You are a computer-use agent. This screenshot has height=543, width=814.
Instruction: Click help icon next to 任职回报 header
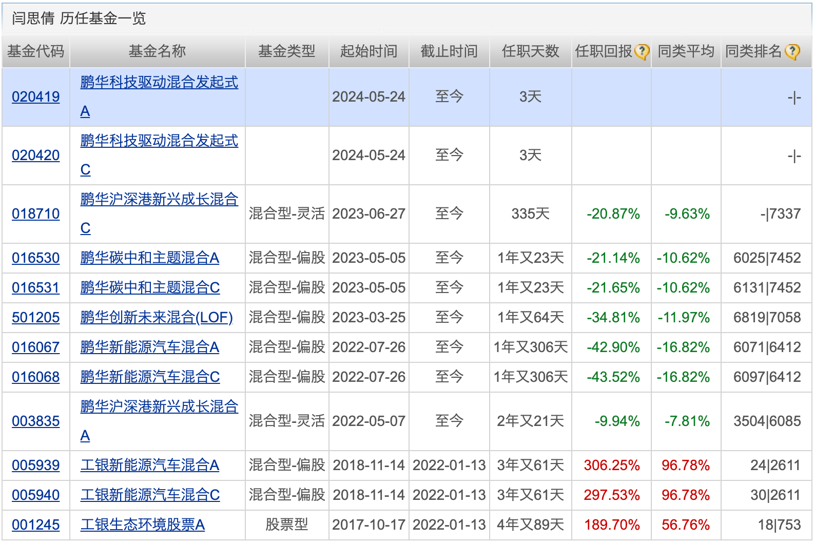click(x=642, y=51)
